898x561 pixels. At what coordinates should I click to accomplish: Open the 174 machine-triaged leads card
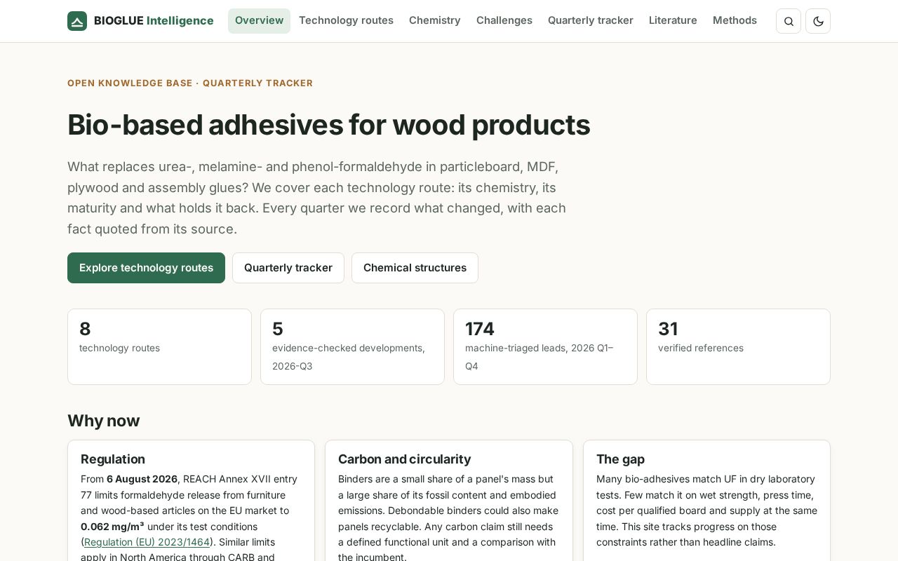545,346
